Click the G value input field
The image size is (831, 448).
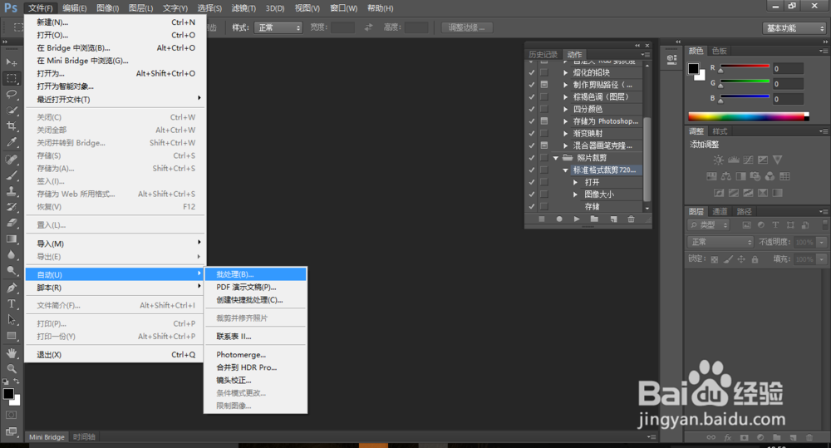[x=788, y=84]
